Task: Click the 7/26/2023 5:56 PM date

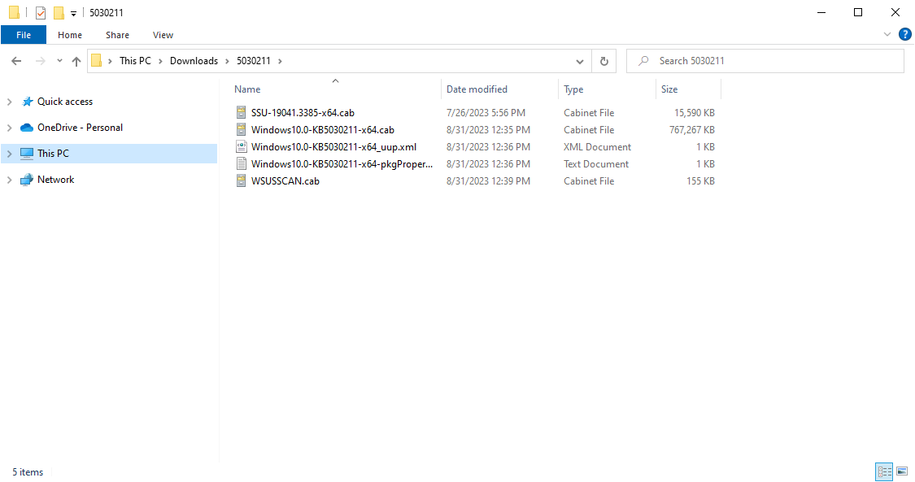Action: pyautogui.click(x=486, y=112)
